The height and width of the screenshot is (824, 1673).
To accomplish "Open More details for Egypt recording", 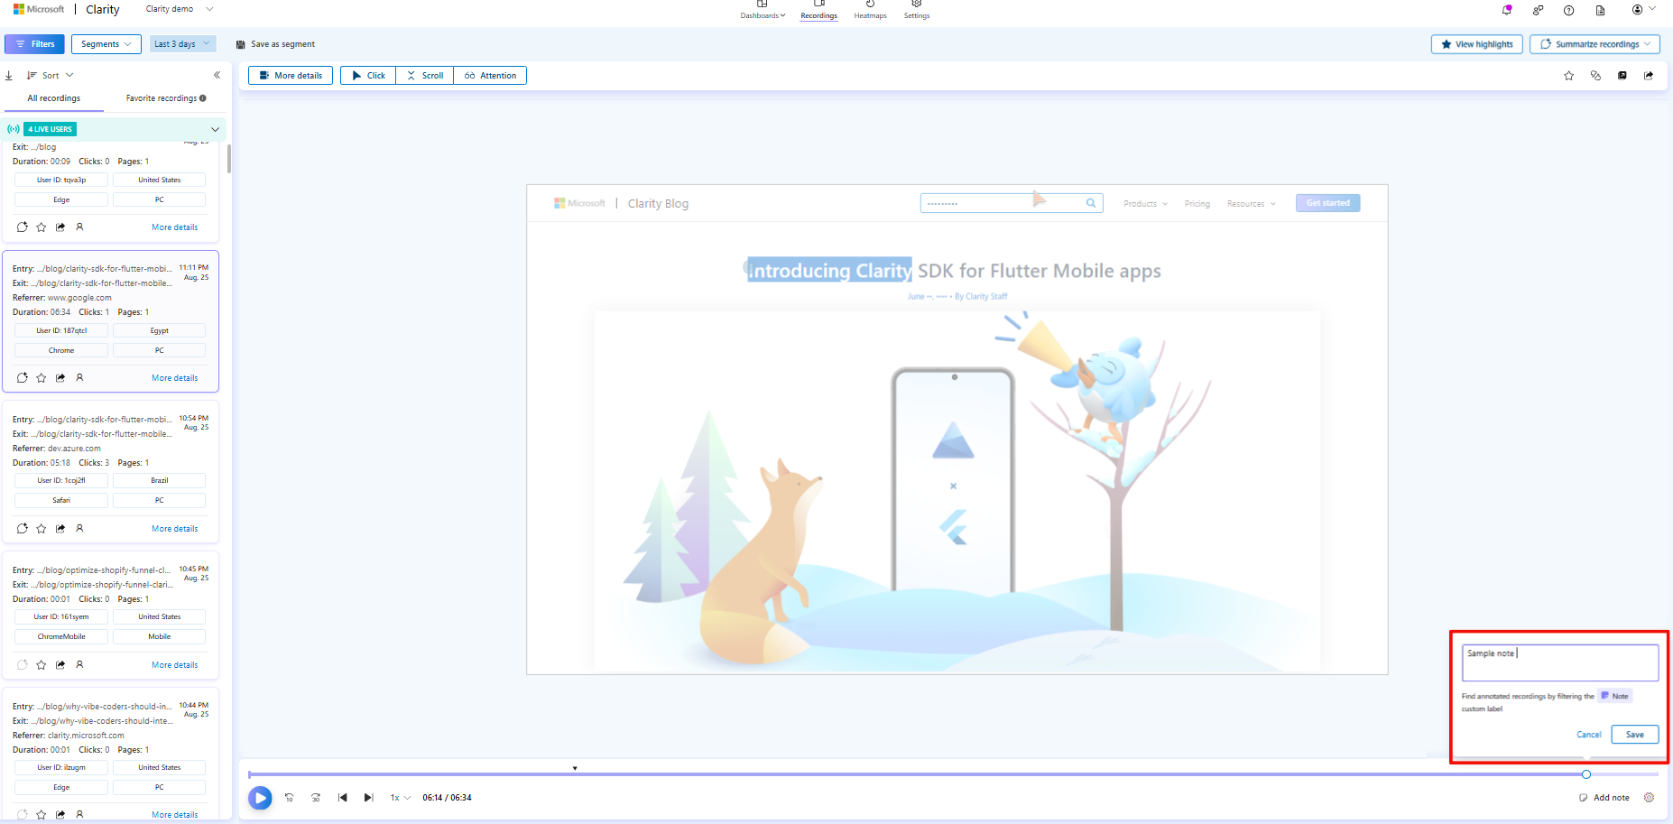I will point(174,378).
